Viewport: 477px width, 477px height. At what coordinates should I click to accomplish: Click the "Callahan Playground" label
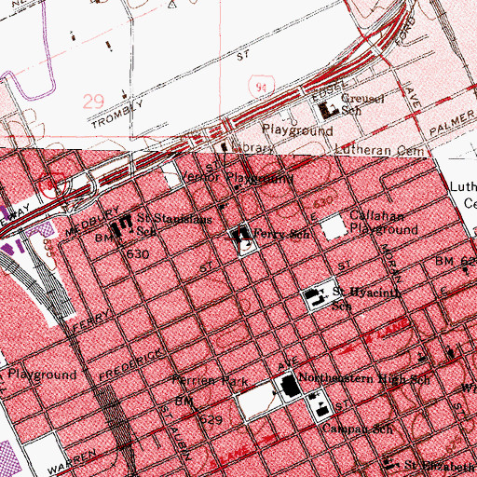384,223
